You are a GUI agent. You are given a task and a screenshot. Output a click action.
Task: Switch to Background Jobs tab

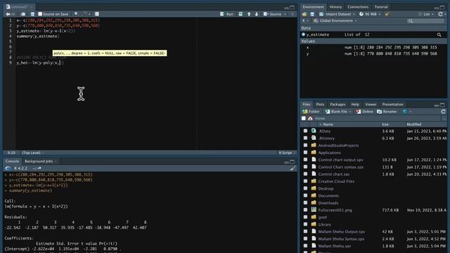pyautogui.click(x=39, y=161)
